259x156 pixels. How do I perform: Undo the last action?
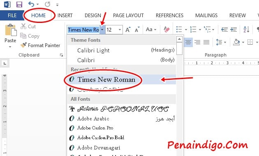pos(31,4)
